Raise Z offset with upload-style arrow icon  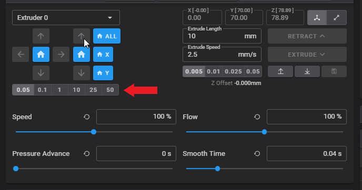click(x=280, y=71)
